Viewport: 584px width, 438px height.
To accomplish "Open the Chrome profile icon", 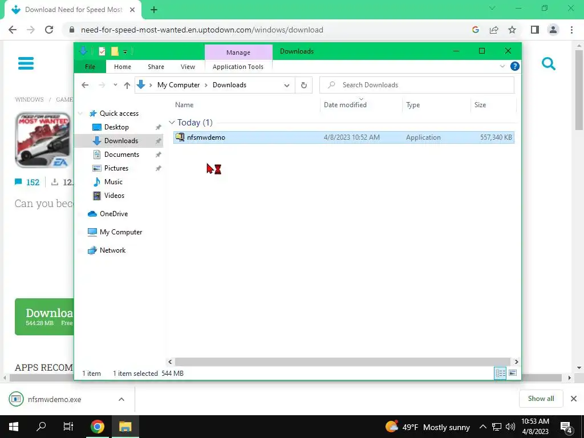I will [x=553, y=30].
